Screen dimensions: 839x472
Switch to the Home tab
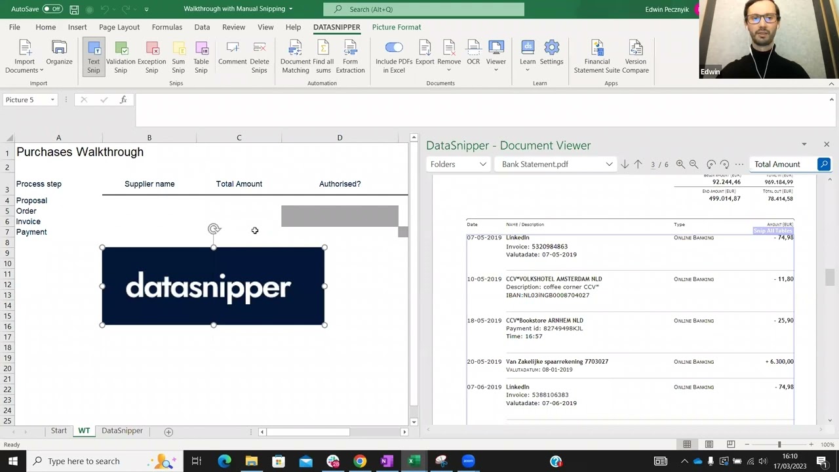45,27
